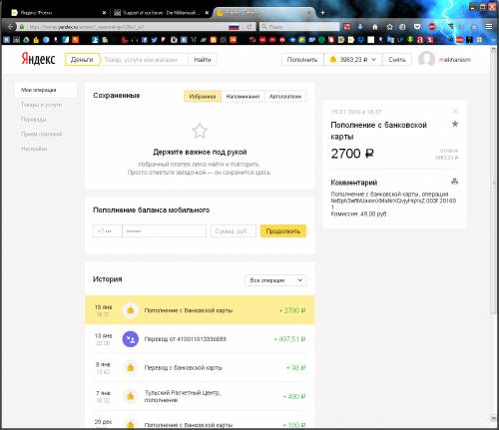This screenshot has height=430, width=499.
Task: Click the purple icon of the 13 янв transfer row
Action: [131, 339]
